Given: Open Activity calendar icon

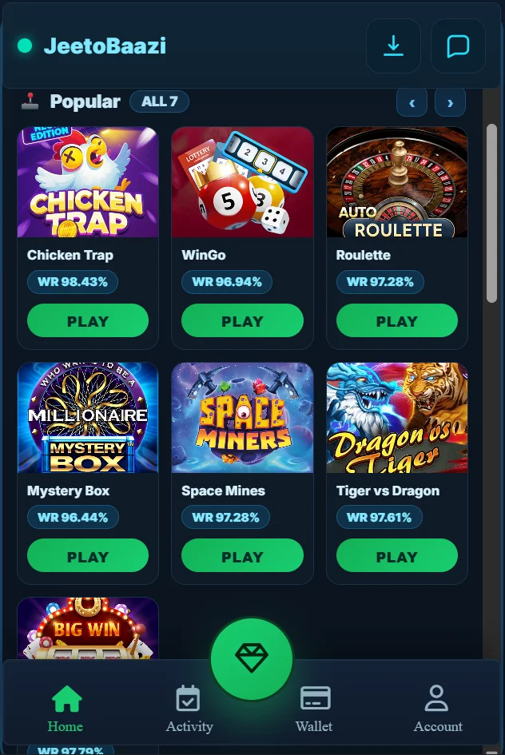Looking at the screenshot, I should [x=189, y=698].
